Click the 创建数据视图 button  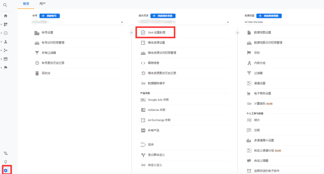pos(269,16)
